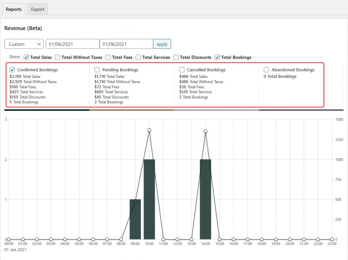Click the end date field
This screenshot has height=260, width=348.
pos(126,44)
